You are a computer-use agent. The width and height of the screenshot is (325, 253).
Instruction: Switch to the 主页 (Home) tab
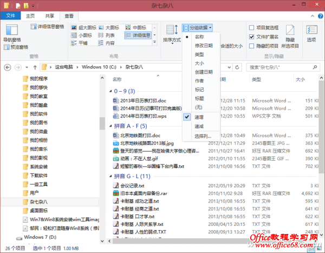pyautogui.click(x=30, y=16)
